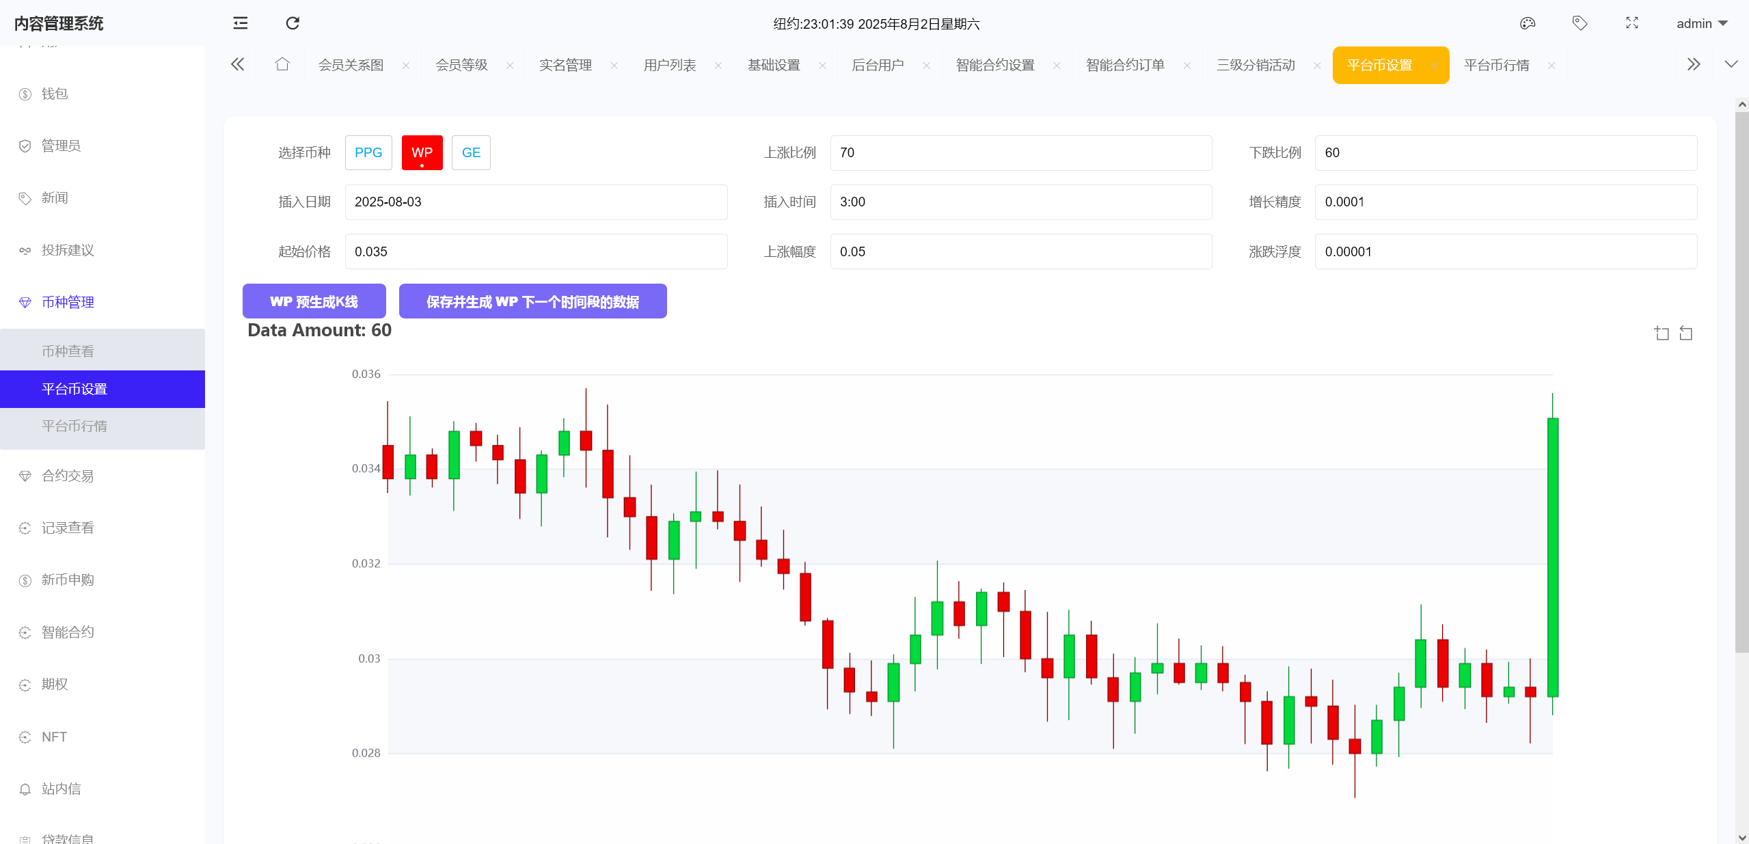Expand 合约交易 sidebar menu
The width and height of the screenshot is (1749, 844).
click(68, 476)
